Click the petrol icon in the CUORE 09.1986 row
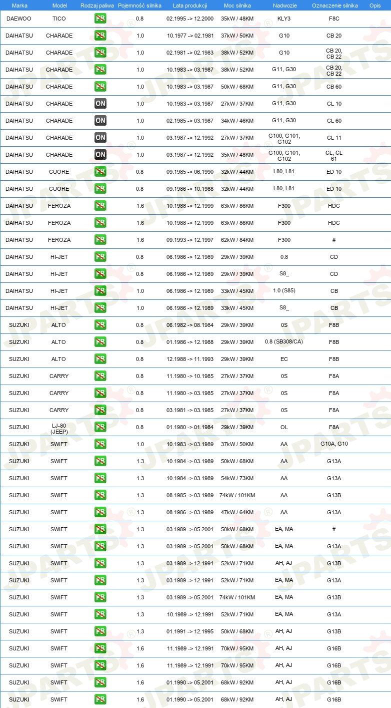Image resolution: width=391 pixels, height=708 pixels. (100, 189)
